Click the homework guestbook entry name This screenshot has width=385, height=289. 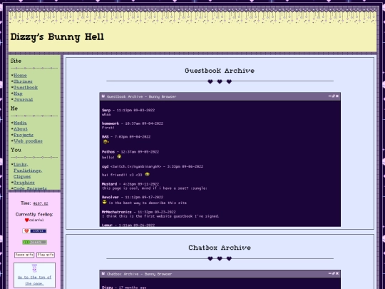tap(111, 123)
